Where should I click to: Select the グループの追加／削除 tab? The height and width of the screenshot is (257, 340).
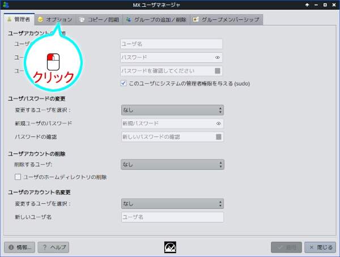pyautogui.click(x=156, y=20)
